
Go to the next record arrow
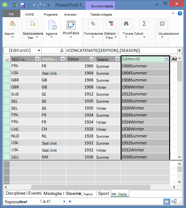click(x=64, y=202)
